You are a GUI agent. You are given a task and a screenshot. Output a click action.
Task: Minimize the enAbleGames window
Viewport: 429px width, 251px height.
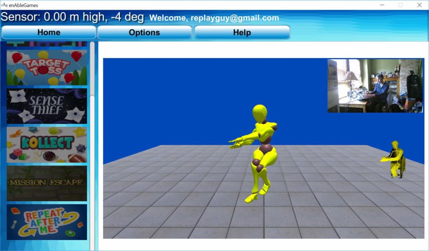[382, 5]
